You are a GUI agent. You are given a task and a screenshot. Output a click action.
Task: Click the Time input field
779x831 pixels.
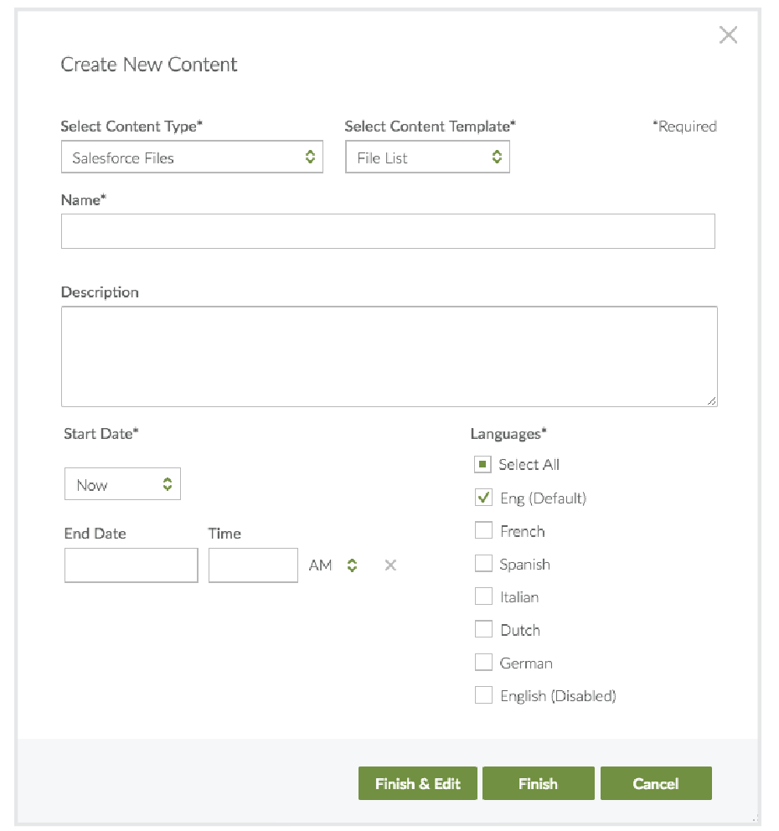click(253, 565)
